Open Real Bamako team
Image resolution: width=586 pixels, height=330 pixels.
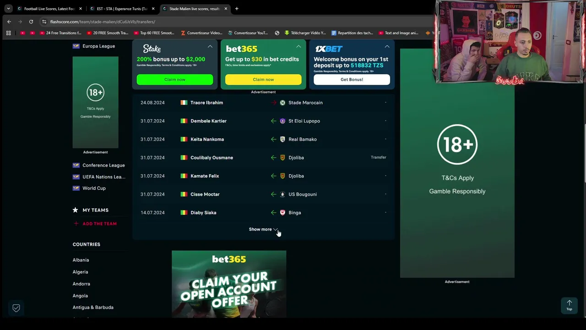302,139
